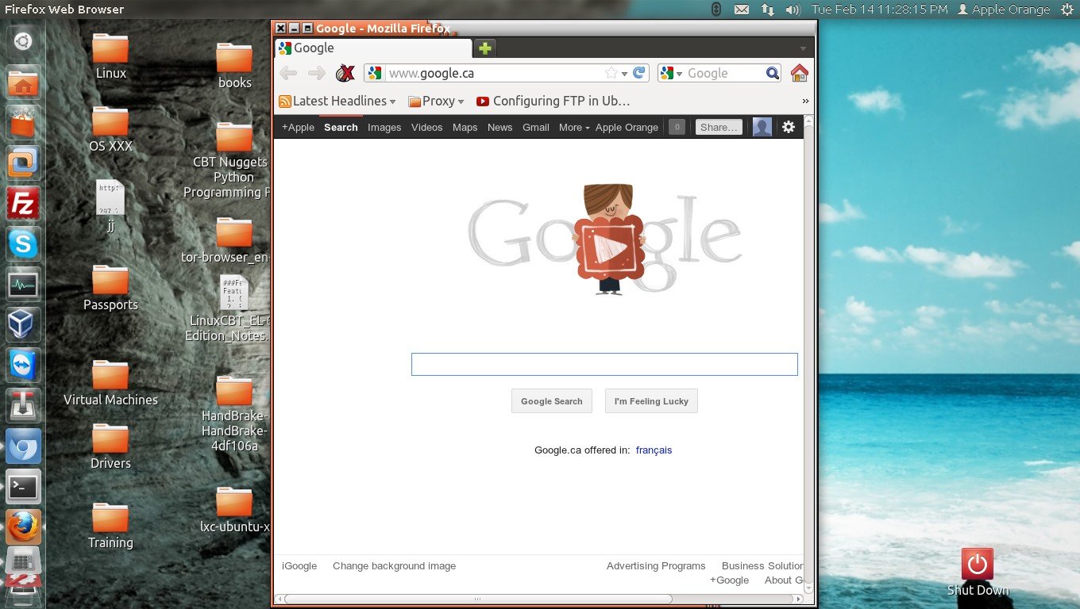Click the Shut Down desktop icon
The height and width of the screenshot is (609, 1080).
coord(978,572)
